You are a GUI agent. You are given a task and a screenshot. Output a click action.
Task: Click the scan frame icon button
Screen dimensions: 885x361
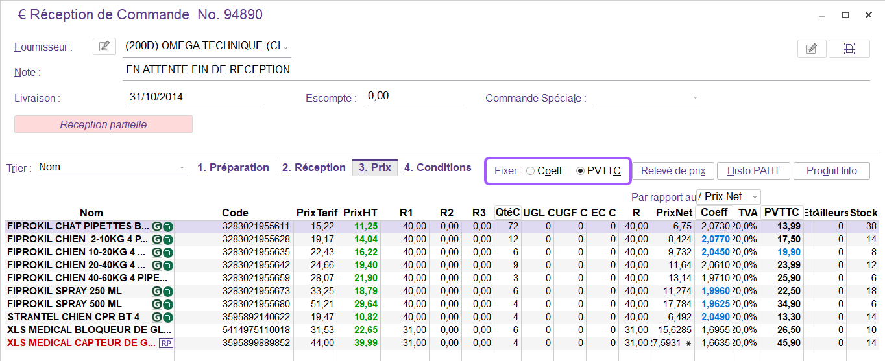point(849,49)
